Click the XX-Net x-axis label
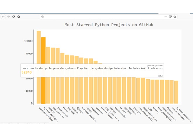This screenshot has width=193, height=137. click(123, 110)
